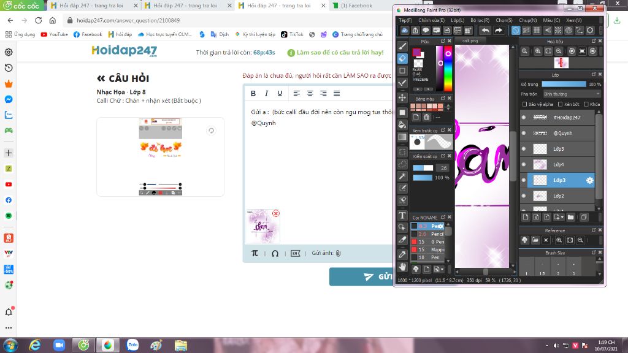Click the rainbow hue bar in color panel
Image resolution: width=628 pixels, height=353 pixels.
448,69
